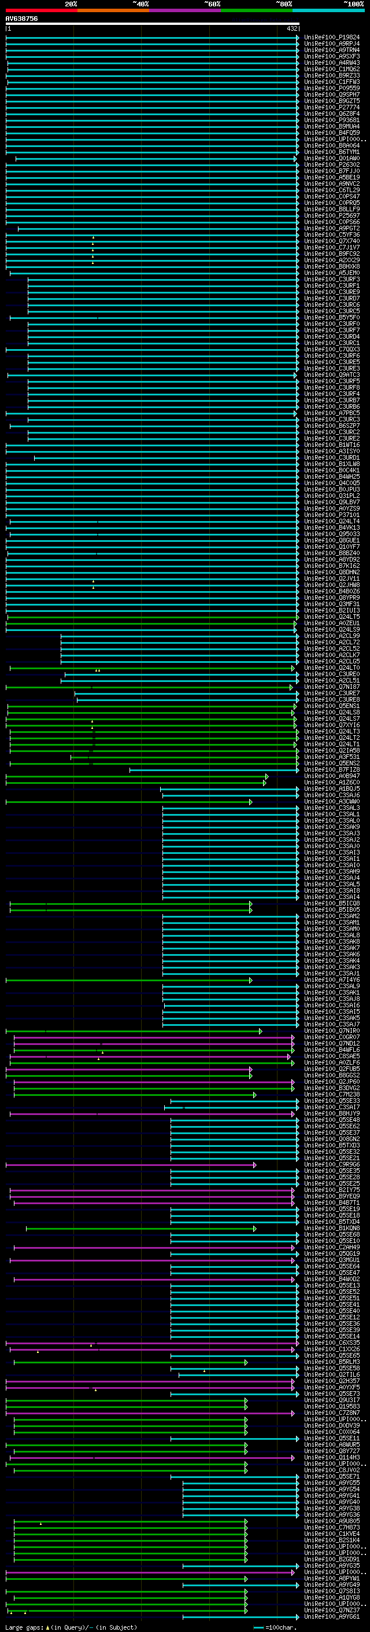Click the UniRef100_Q2H357 label
370x1632 pixels.
(x=332, y=1381)
